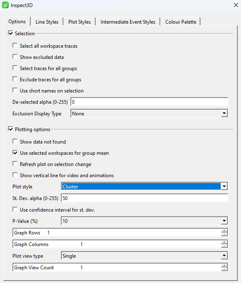Open Intermediate Event Styles tab

point(128,22)
